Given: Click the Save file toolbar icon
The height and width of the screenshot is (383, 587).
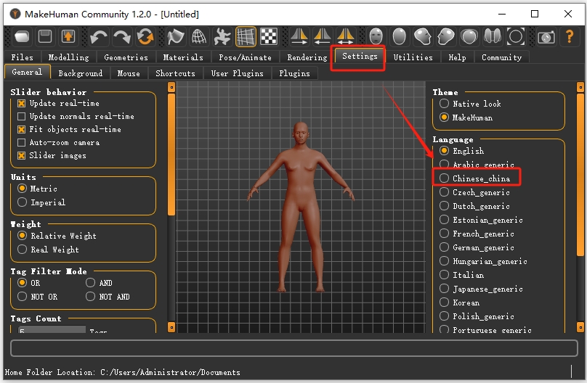Looking at the screenshot, I should point(45,36).
